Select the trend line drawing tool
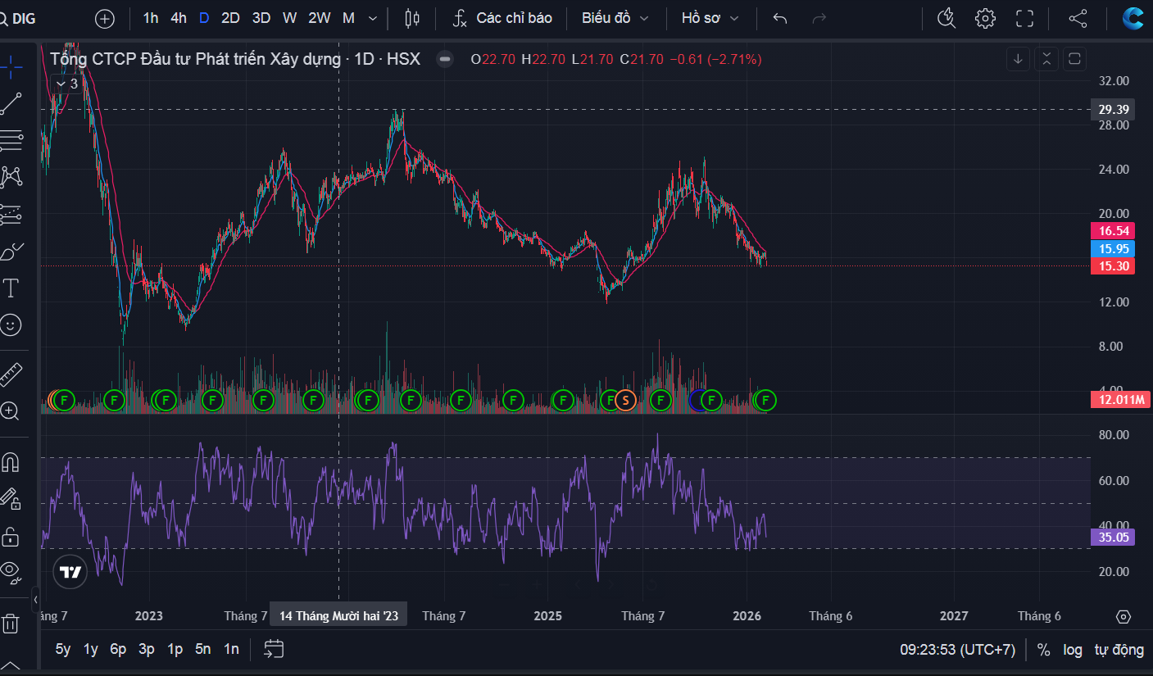1153x676 pixels. tap(11, 103)
